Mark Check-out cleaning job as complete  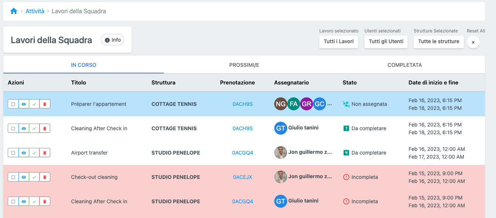pyautogui.click(x=34, y=177)
